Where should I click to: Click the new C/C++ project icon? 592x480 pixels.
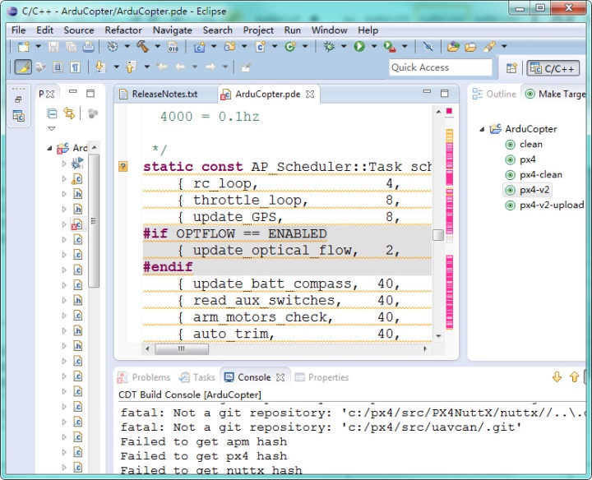point(199,46)
